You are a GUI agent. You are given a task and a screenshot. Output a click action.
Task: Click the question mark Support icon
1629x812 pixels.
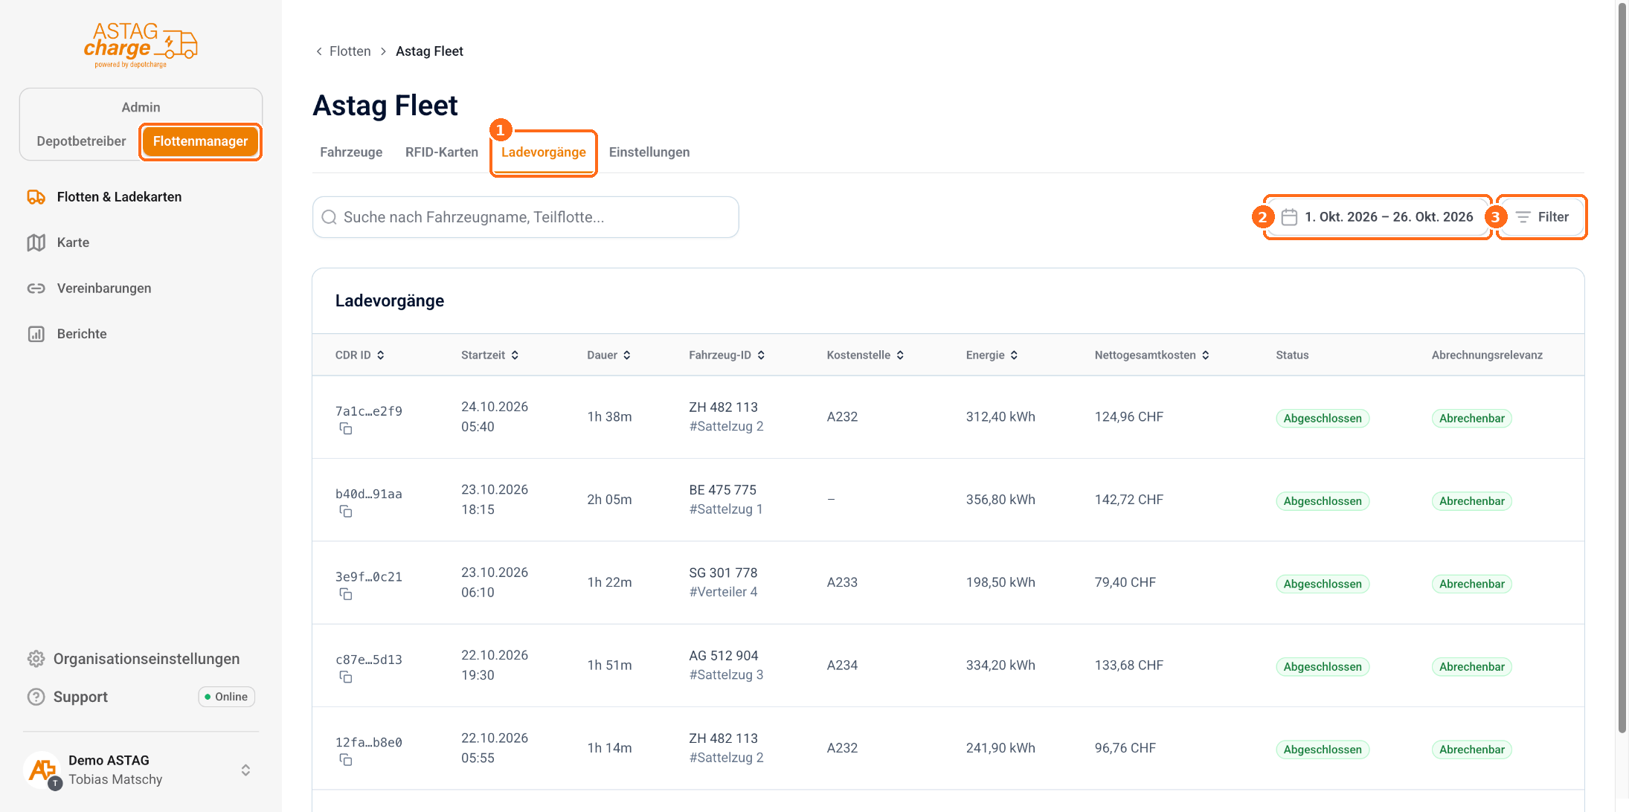(36, 697)
